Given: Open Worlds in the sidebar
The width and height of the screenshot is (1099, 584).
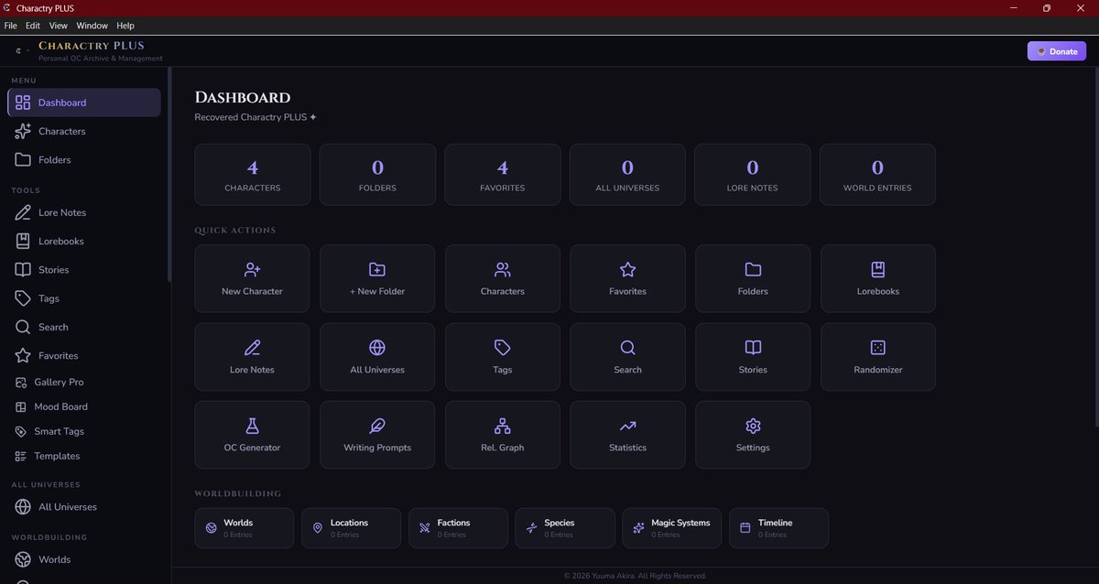Looking at the screenshot, I should [84, 559].
